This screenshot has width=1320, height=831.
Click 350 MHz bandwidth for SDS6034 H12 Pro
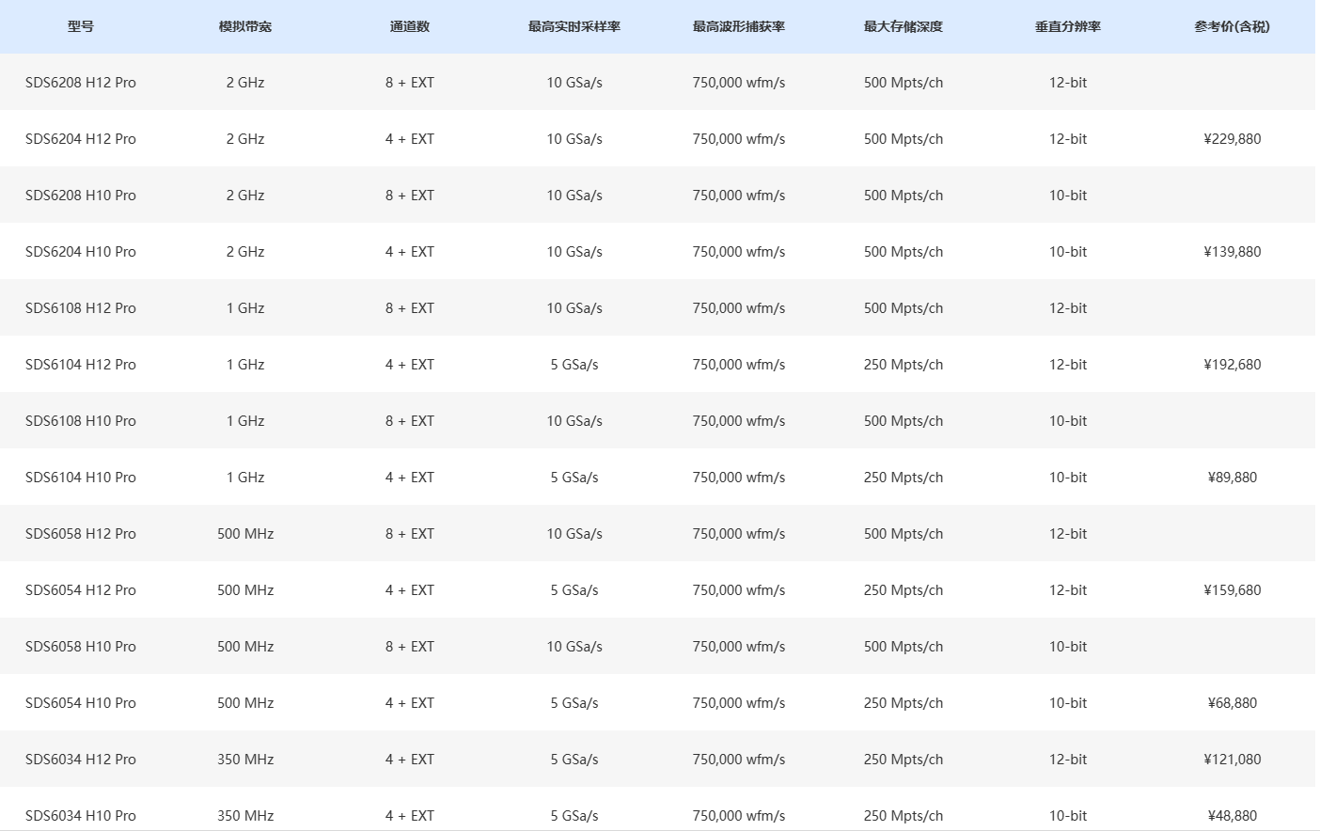pyautogui.click(x=245, y=760)
